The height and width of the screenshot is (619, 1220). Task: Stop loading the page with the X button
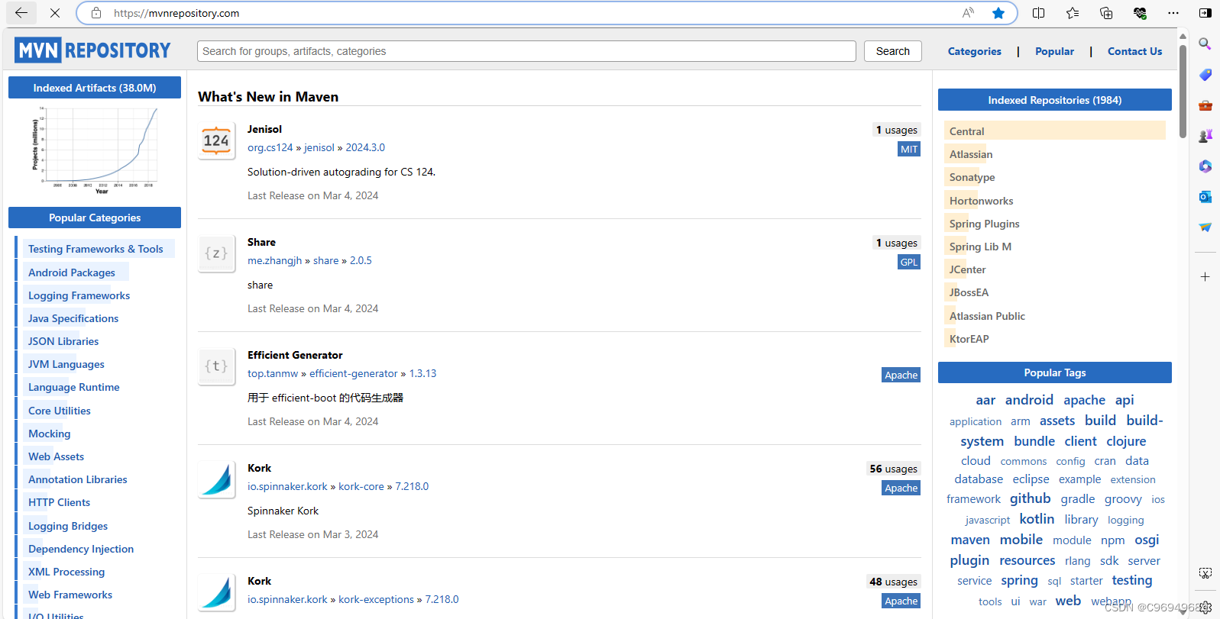[x=55, y=13]
